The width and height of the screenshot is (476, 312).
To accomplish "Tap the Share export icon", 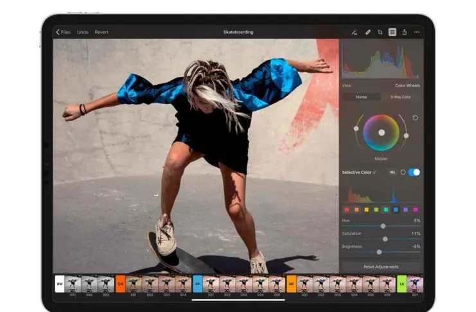I will (405, 31).
